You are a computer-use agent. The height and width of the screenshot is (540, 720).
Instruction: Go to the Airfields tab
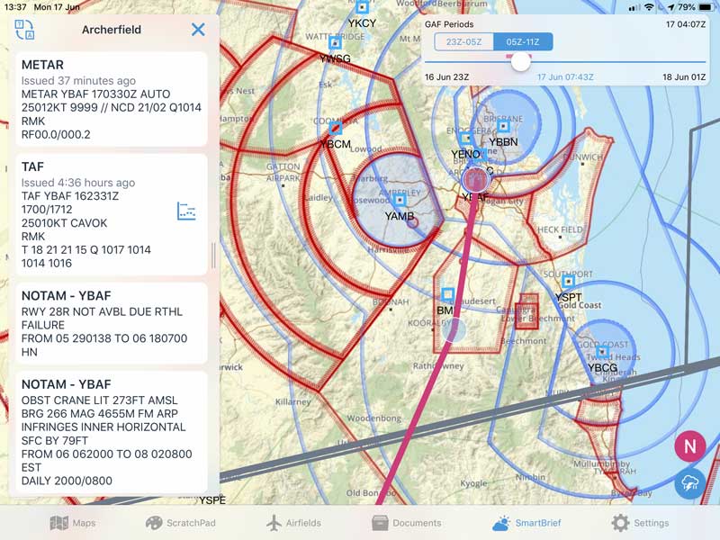point(294,523)
